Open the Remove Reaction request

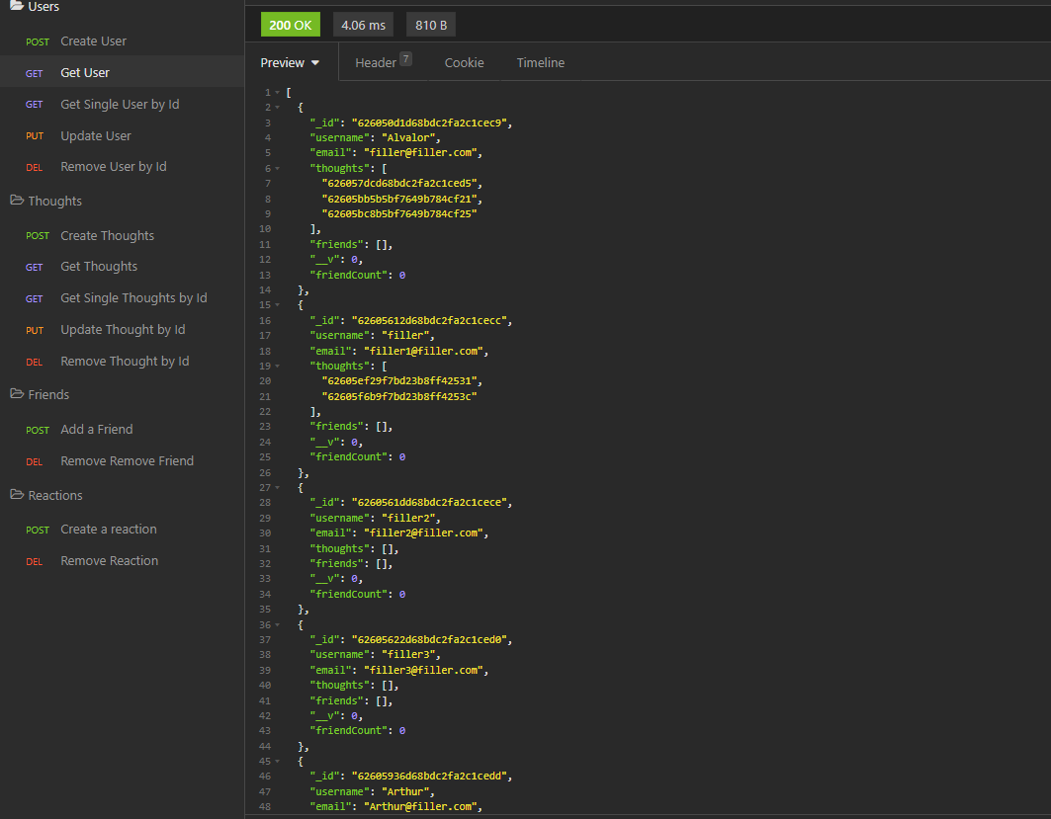point(122,560)
